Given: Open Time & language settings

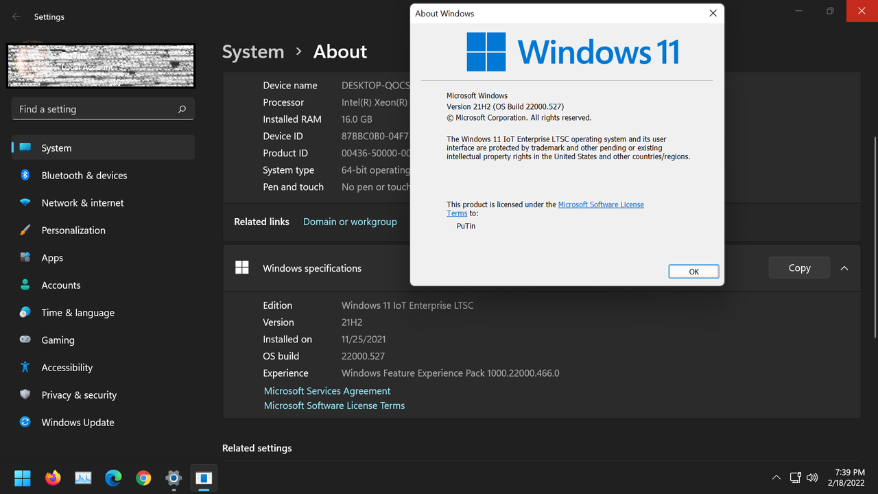Looking at the screenshot, I should coord(103,312).
